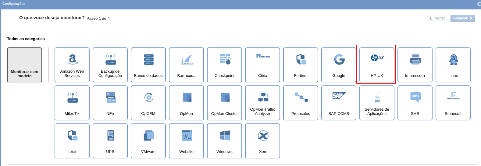Choose the Website monitoring category
481x166 pixels.
(186, 141)
